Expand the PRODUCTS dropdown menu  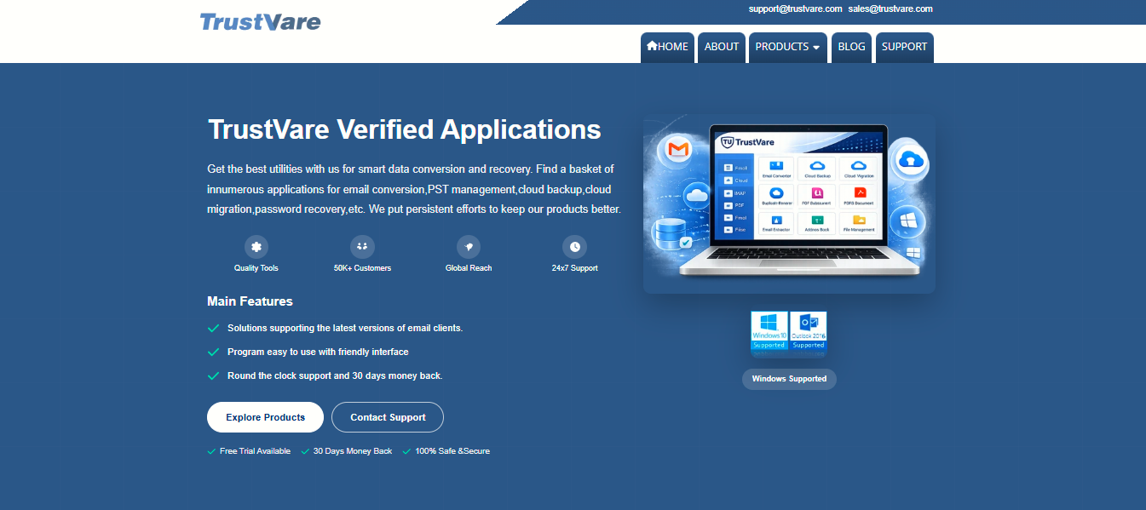(787, 48)
